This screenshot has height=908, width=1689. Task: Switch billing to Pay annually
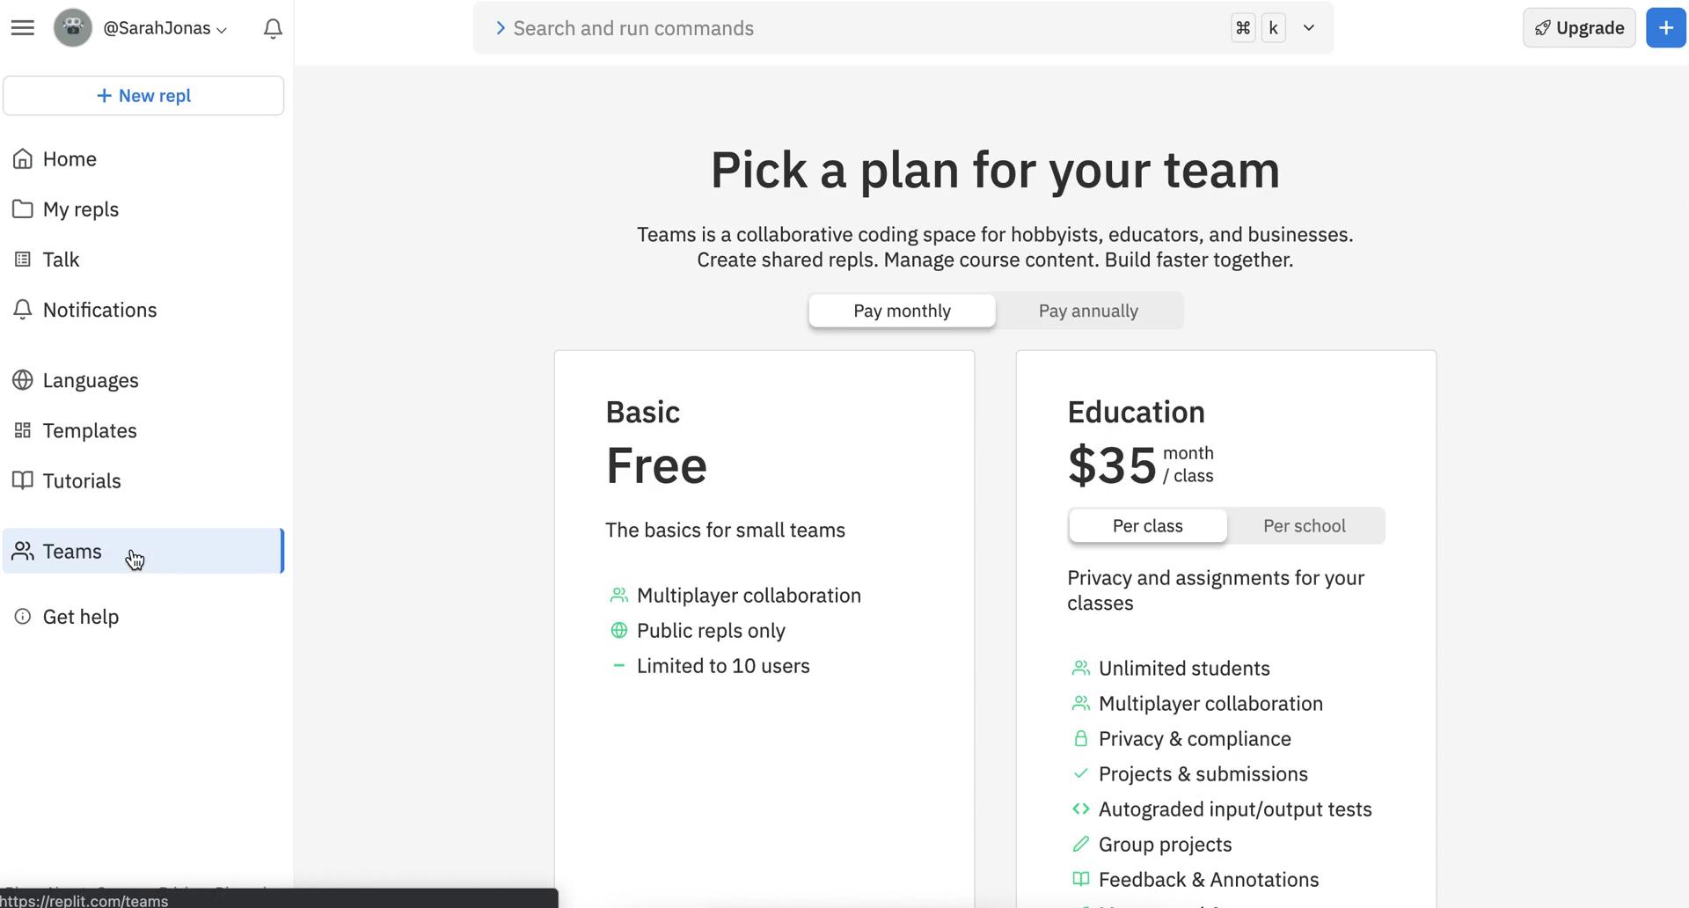pos(1088,311)
